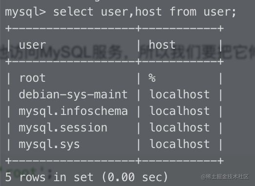This screenshot has width=255, height=186.
Task: Click the '(0.00 sec)' timing text
Action: (x=135, y=177)
